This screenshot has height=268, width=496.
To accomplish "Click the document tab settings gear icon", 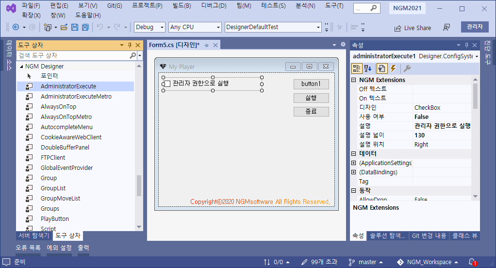I will coord(343,45).
